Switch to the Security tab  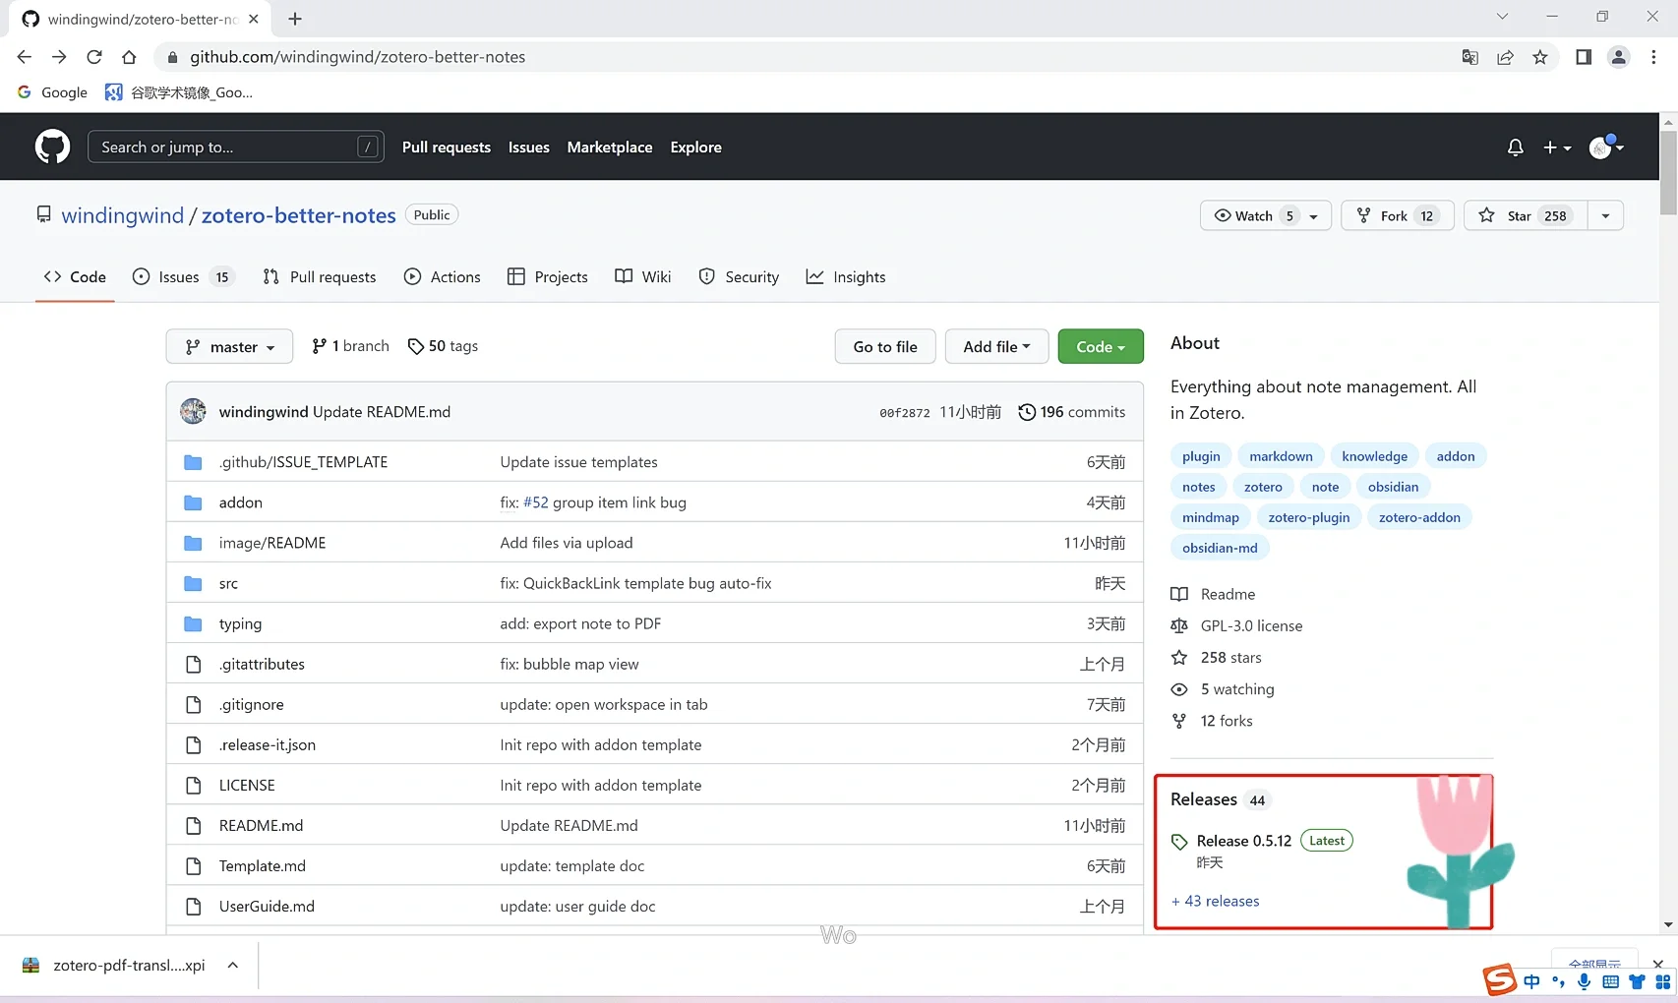point(739,277)
